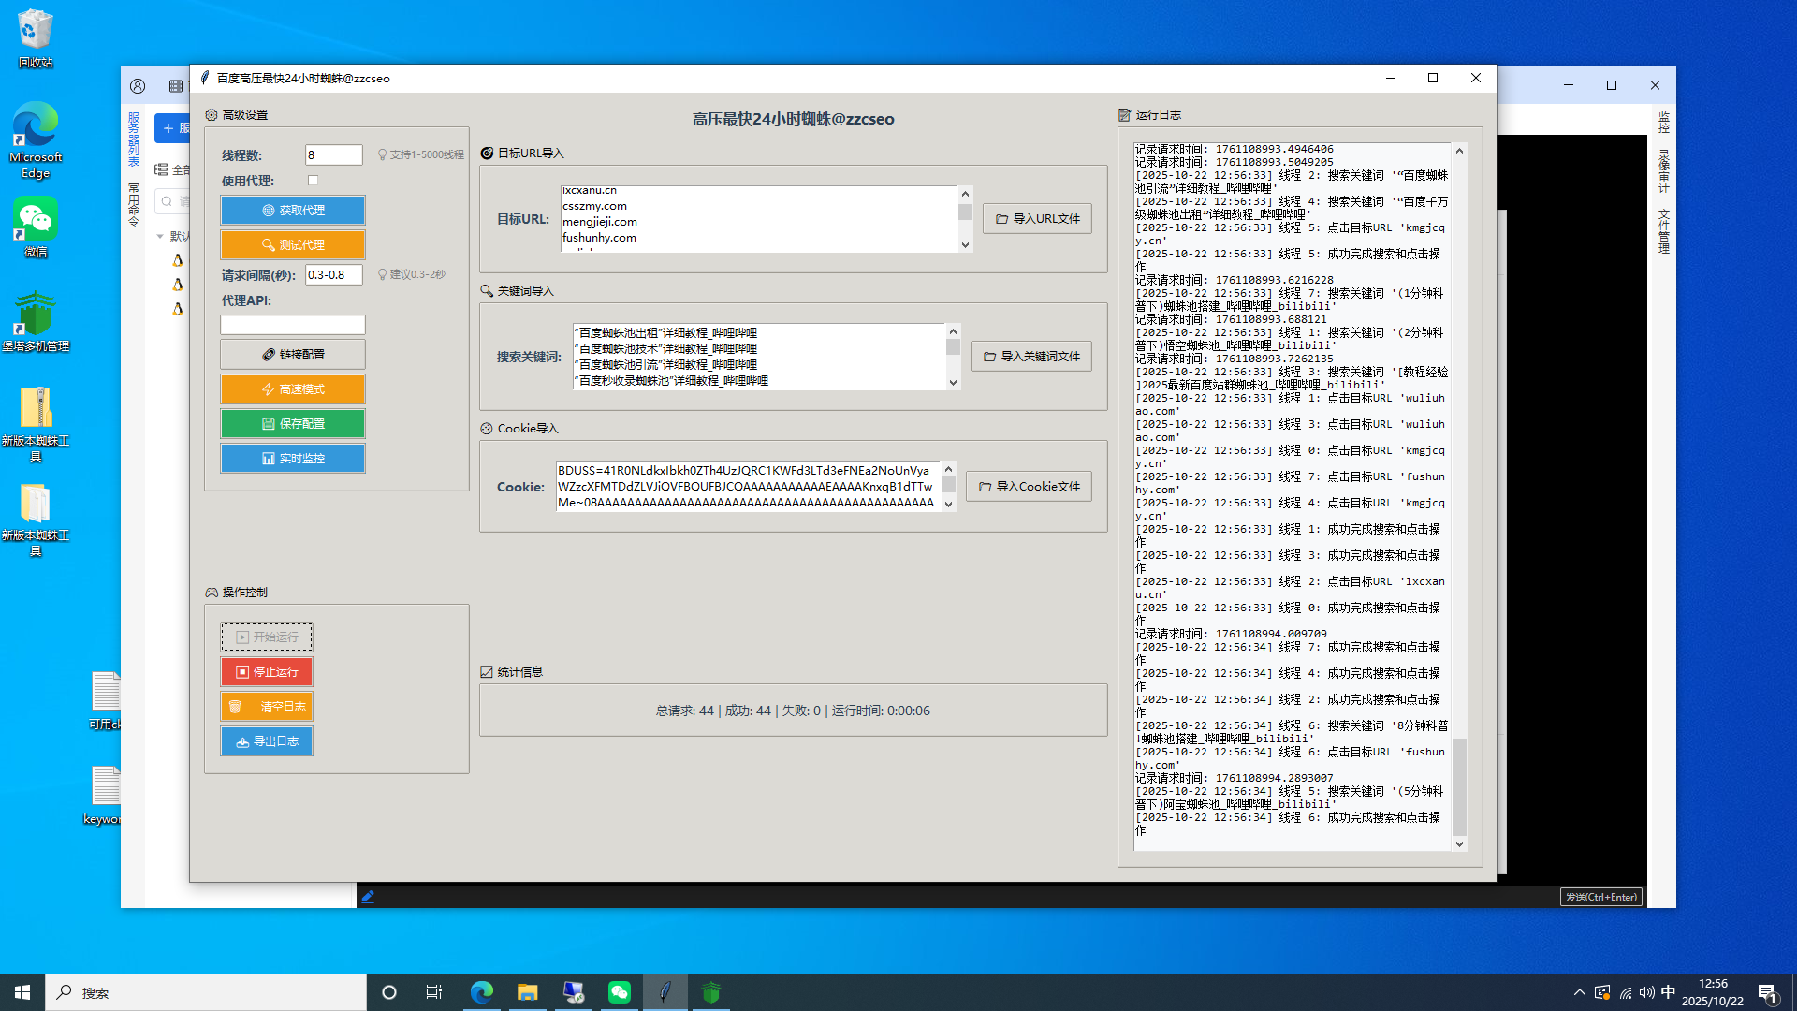Import URL file via 导入URL文件
This screenshot has height=1011, width=1797.
[x=1037, y=219]
